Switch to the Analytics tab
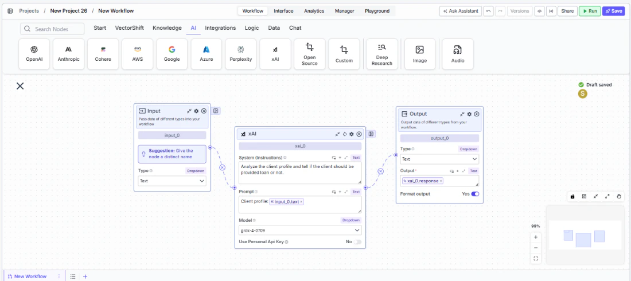The width and height of the screenshot is (631, 281). 314,11
